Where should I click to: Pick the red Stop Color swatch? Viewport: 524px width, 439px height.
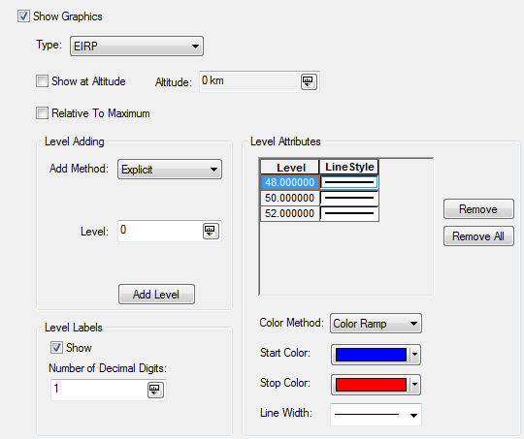tap(371, 385)
